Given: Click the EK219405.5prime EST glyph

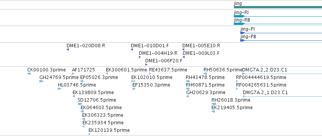Looking at the screenshot, I should (213, 111).
